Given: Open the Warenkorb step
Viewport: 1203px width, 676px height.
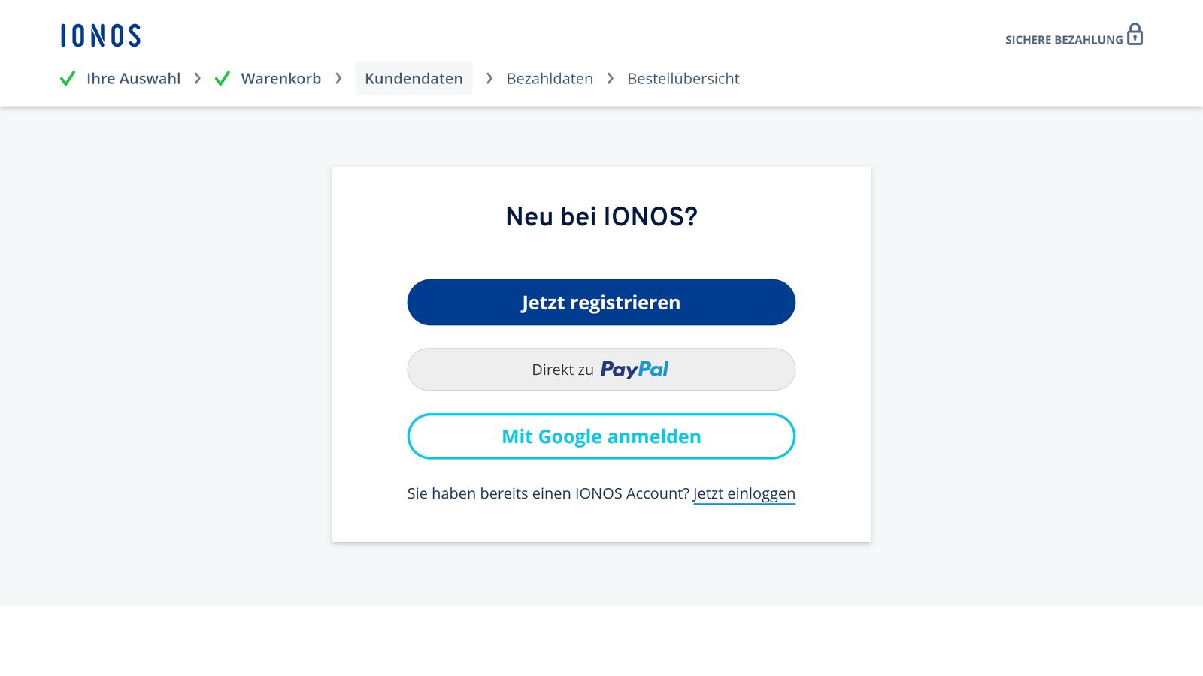Looking at the screenshot, I should [280, 78].
